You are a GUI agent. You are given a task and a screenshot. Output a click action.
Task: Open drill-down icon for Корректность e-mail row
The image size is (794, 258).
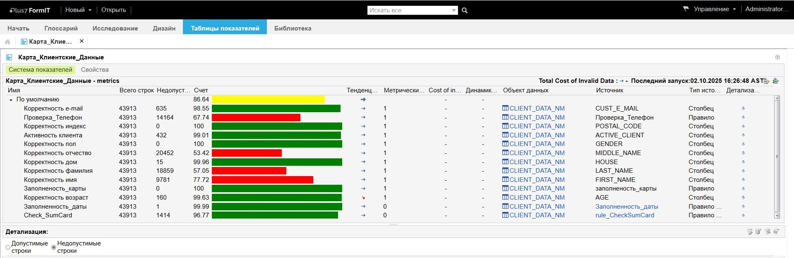tap(743, 108)
